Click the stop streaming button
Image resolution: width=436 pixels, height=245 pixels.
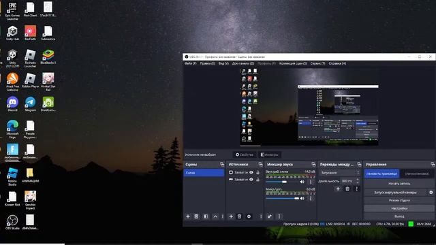pyautogui.click(x=381, y=174)
